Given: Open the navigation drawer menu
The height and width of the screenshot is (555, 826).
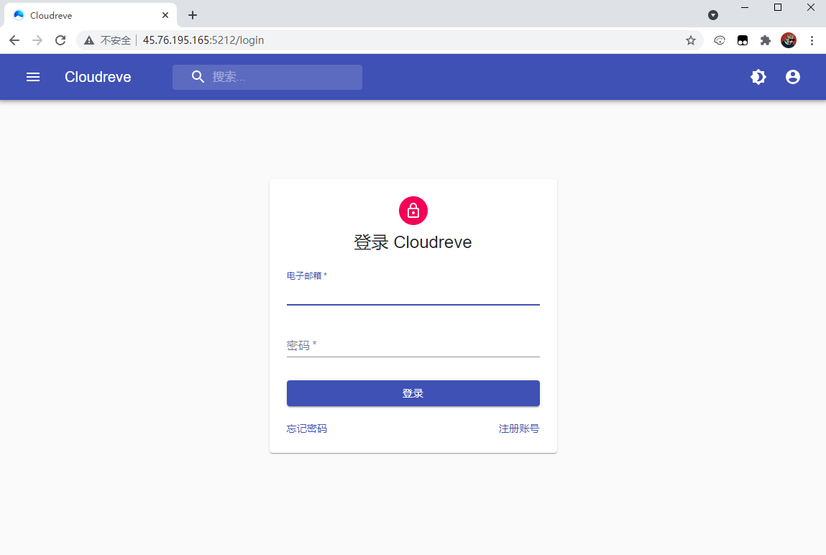Looking at the screenshot, I should pos(32,77).
